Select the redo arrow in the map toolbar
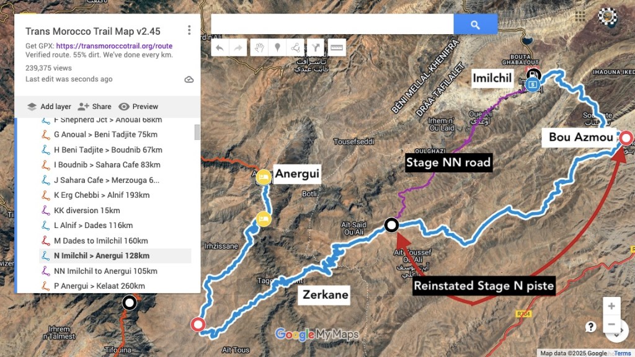This screenshot has width=635, height=357. (x=239, y=47)
